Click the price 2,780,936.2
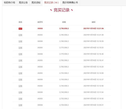126x109 pixels. (64, 41)
